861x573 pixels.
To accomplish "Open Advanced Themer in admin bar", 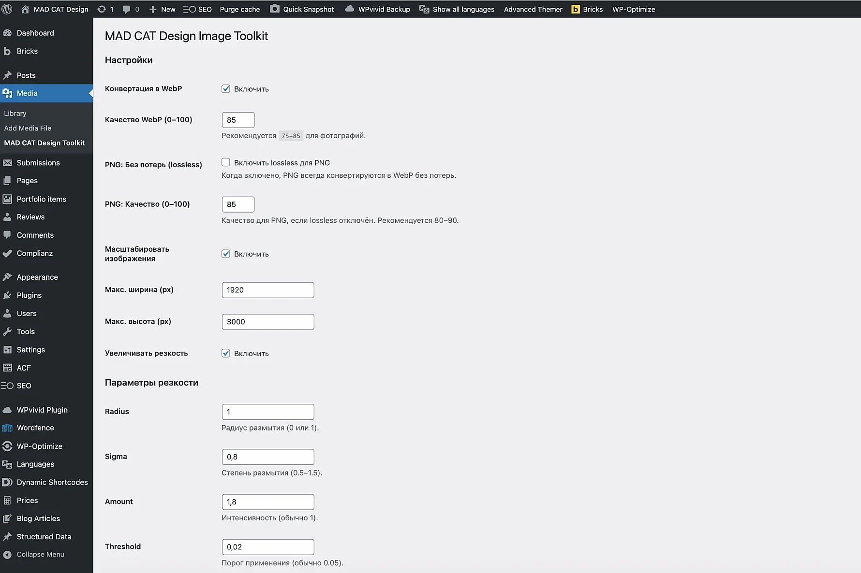I will click(533, 9).
